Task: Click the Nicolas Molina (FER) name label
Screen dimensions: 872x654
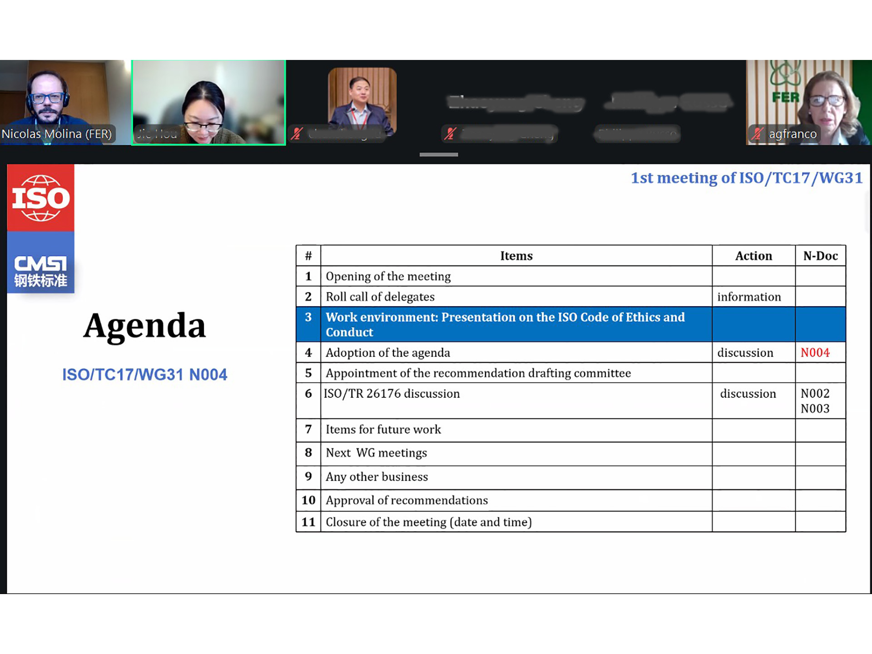Action: (57, 134)
